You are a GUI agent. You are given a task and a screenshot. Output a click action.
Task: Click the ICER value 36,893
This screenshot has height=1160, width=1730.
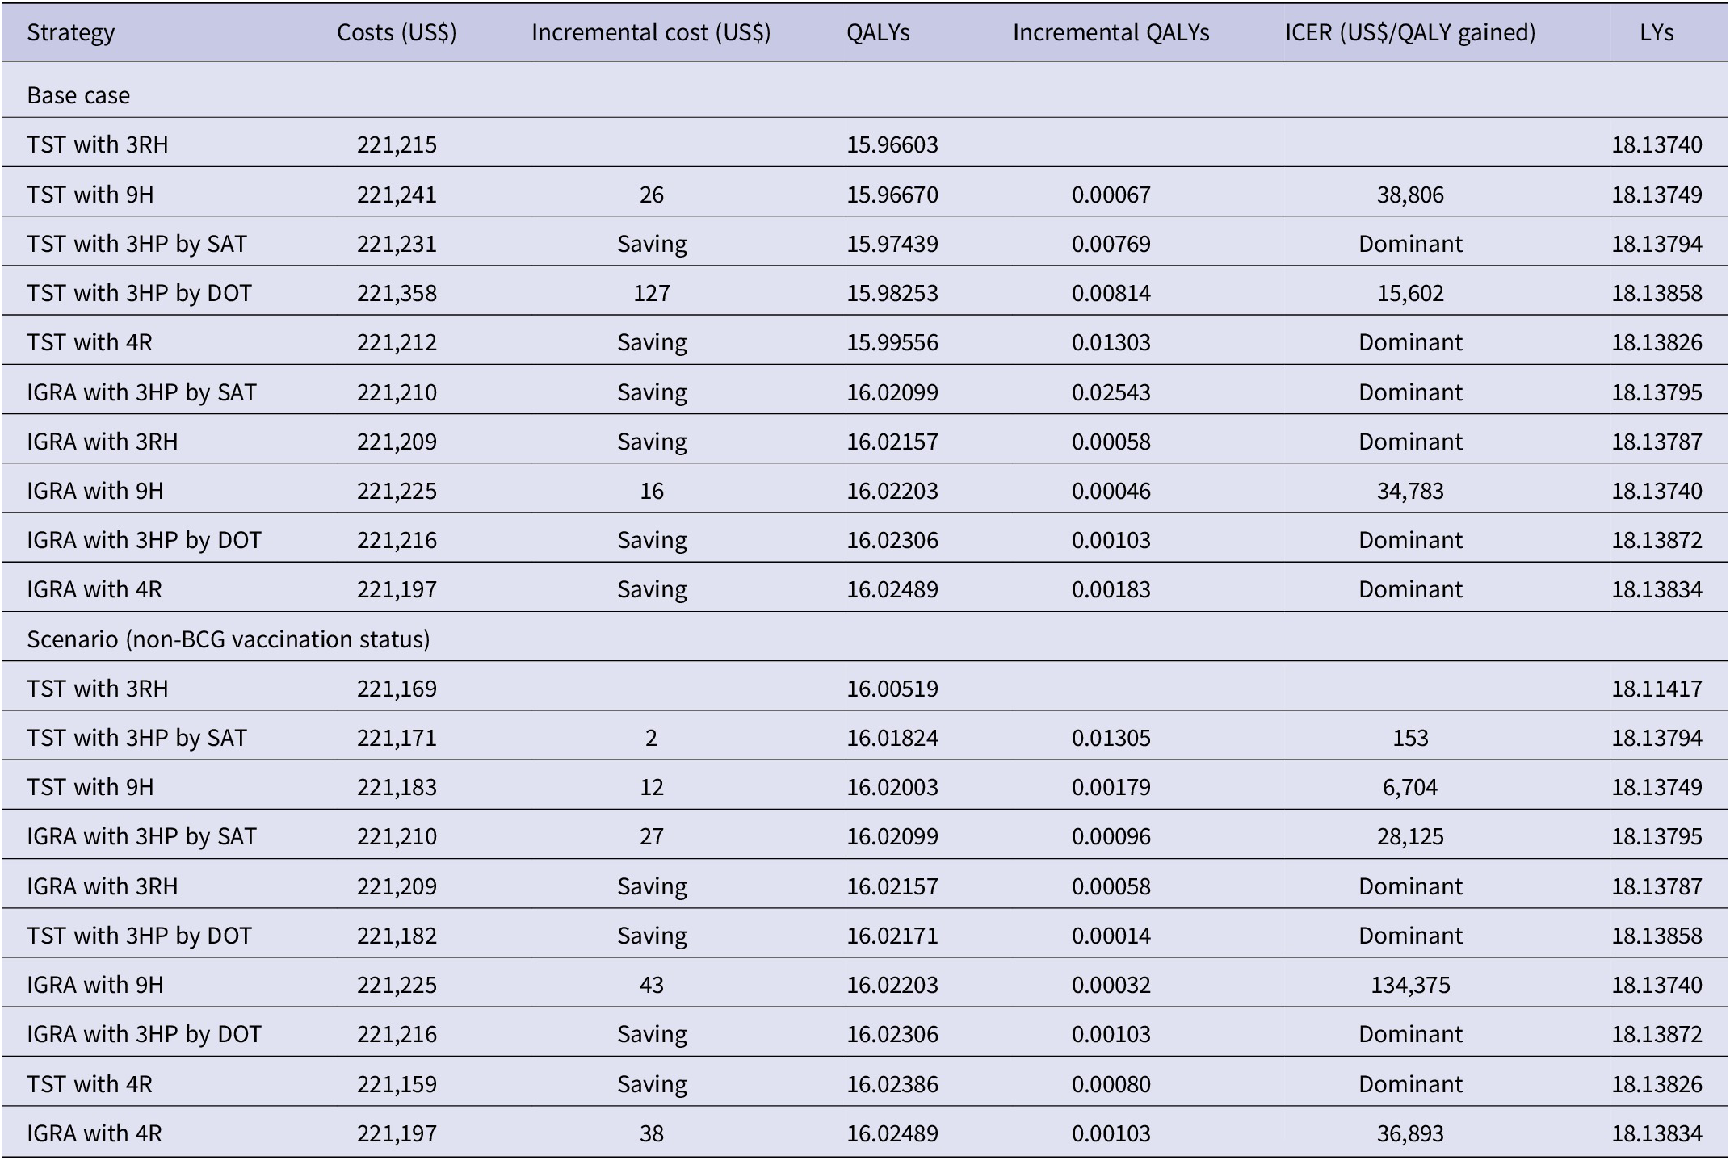1410,1133
